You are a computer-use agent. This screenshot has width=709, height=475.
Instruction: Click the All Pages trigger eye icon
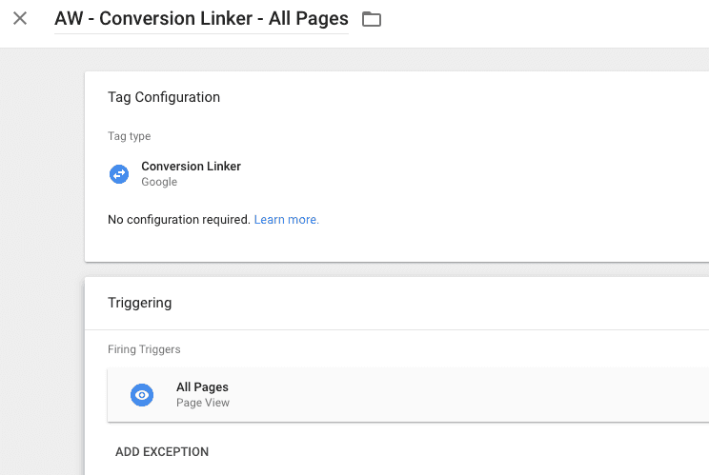(142, 394)
